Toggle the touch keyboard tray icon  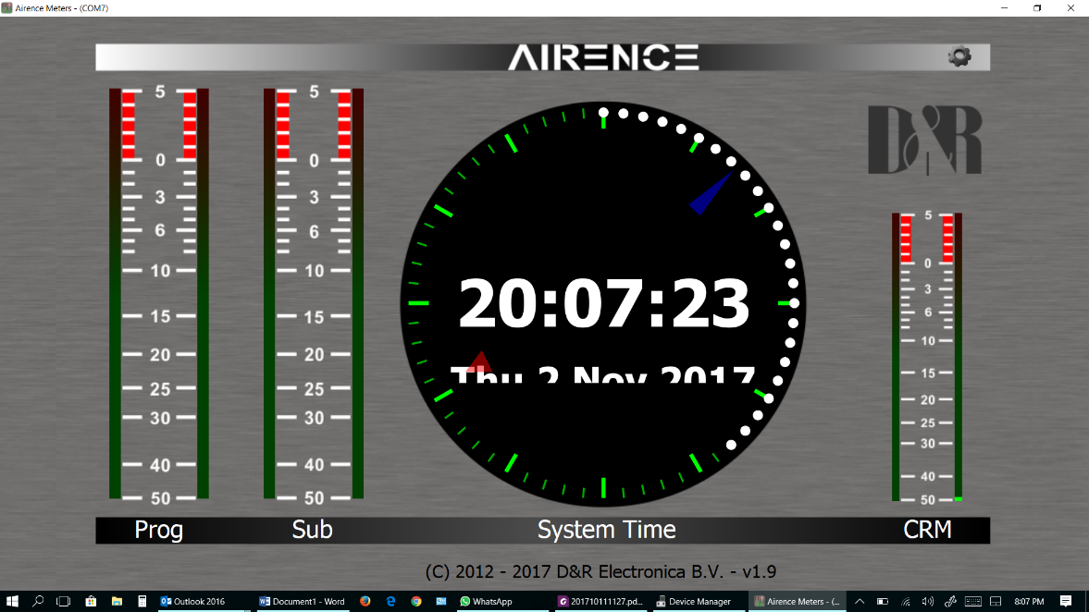point(972,601)
